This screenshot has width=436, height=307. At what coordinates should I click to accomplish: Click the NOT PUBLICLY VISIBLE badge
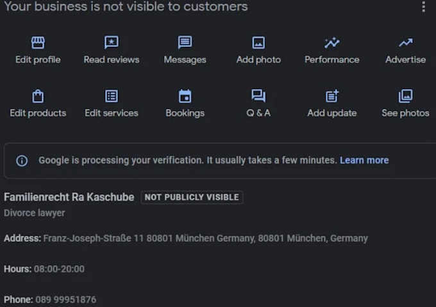(192, 197)
